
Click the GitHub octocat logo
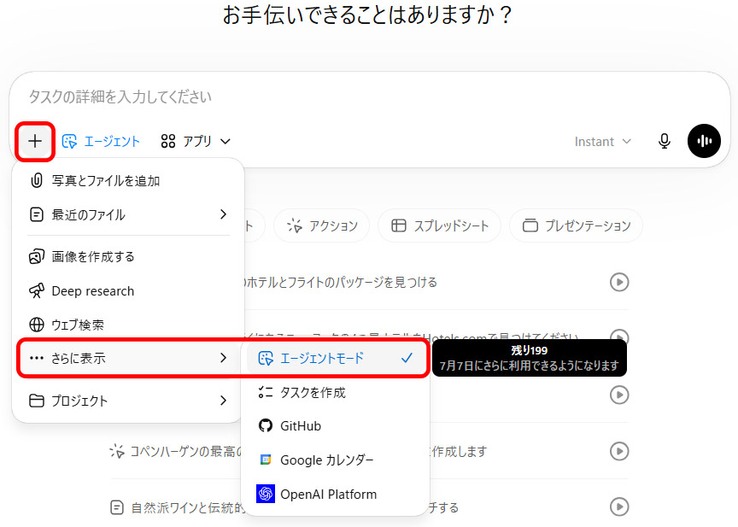(266, 426)
